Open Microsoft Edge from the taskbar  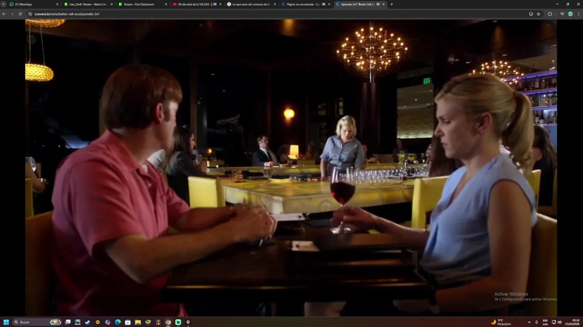pyautogui.click(x=118, y=322)
